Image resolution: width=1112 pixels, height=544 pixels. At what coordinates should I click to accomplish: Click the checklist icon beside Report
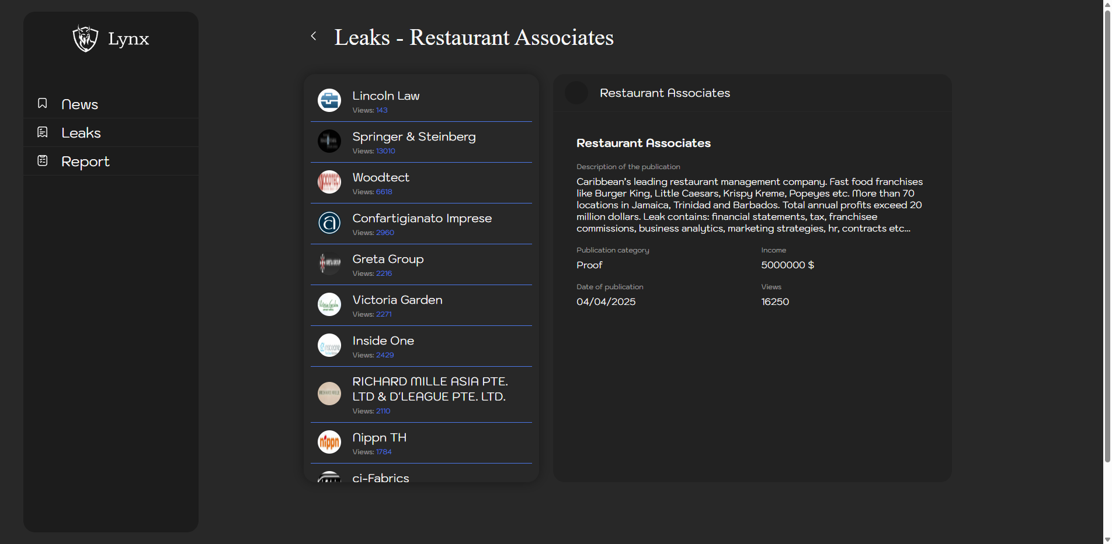pos(43,161)
